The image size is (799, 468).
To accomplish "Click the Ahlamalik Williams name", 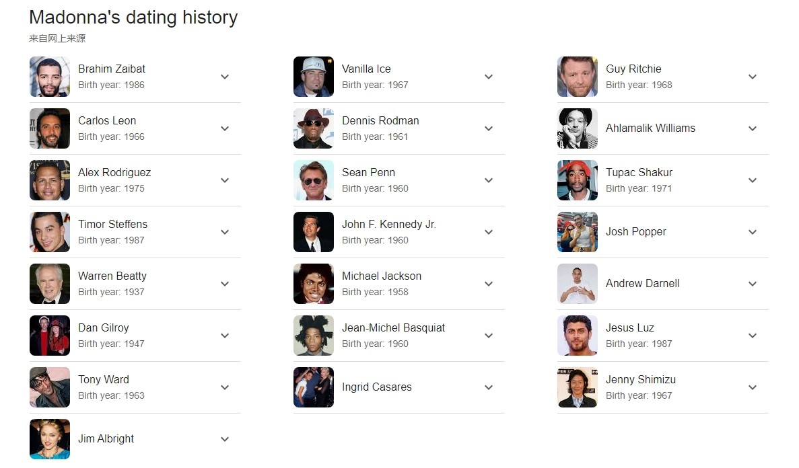I will [650, 128].
